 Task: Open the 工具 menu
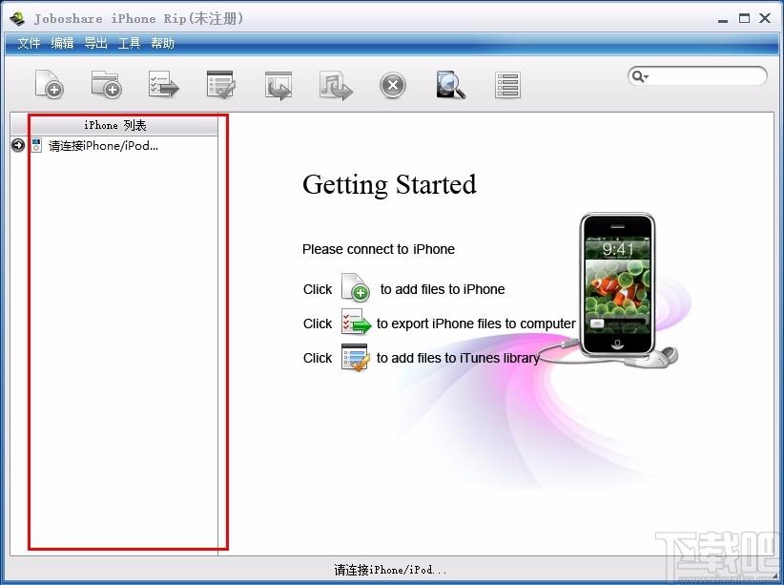tap(129, 43)
